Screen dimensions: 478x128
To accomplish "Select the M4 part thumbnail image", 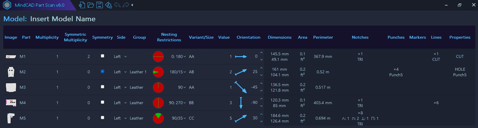I will click(11, 103).
